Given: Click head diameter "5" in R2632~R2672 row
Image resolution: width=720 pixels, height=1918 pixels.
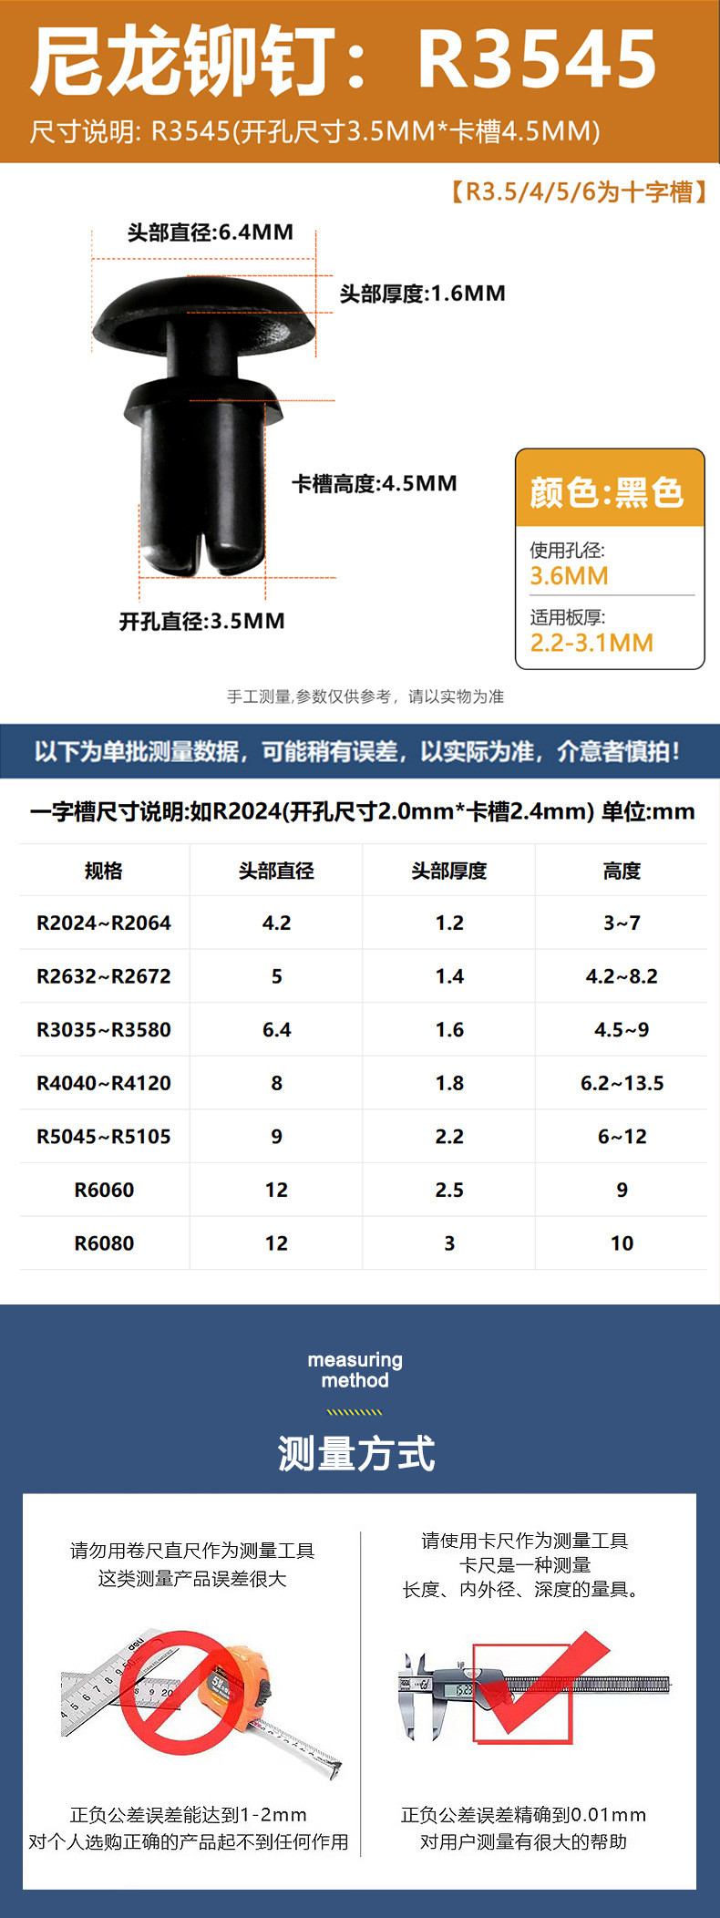Looking at the screenshot, I should pyautogui.click(x=276, y=976).
